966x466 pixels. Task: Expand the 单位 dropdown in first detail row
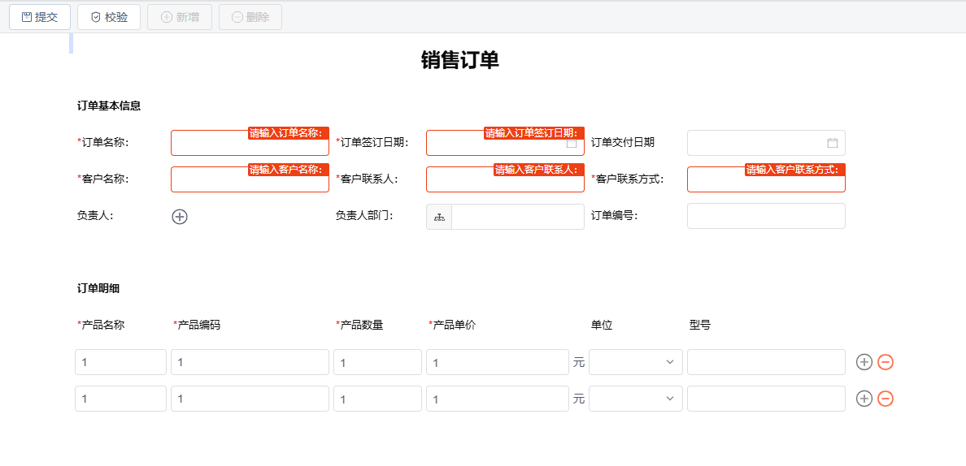[x=636, y=362]
